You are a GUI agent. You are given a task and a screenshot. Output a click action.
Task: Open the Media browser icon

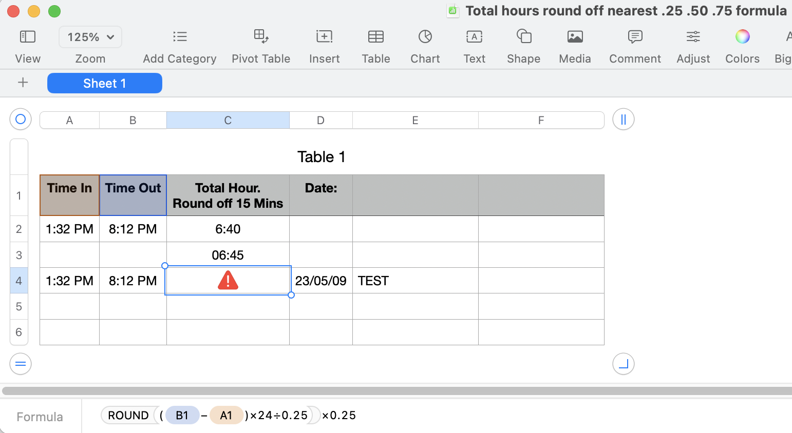[575, 44]
